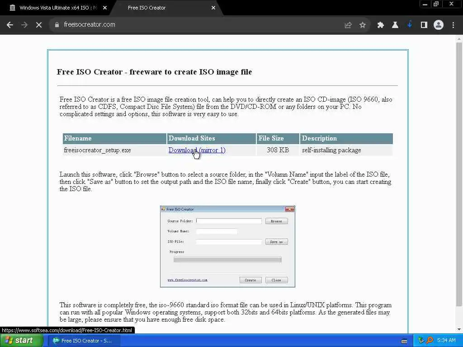Viewport: 463px width, 347px height.
Task: Click the Download Sites column header
Action: pos(212,138)
